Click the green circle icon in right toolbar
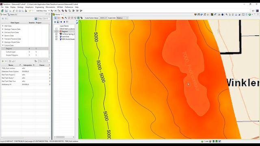 click(x=250, y=15)
